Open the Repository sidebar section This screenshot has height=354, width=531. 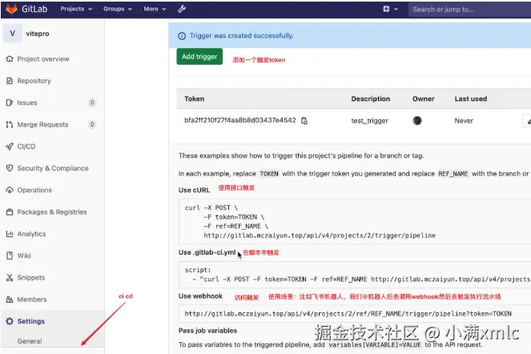point(34,81)
